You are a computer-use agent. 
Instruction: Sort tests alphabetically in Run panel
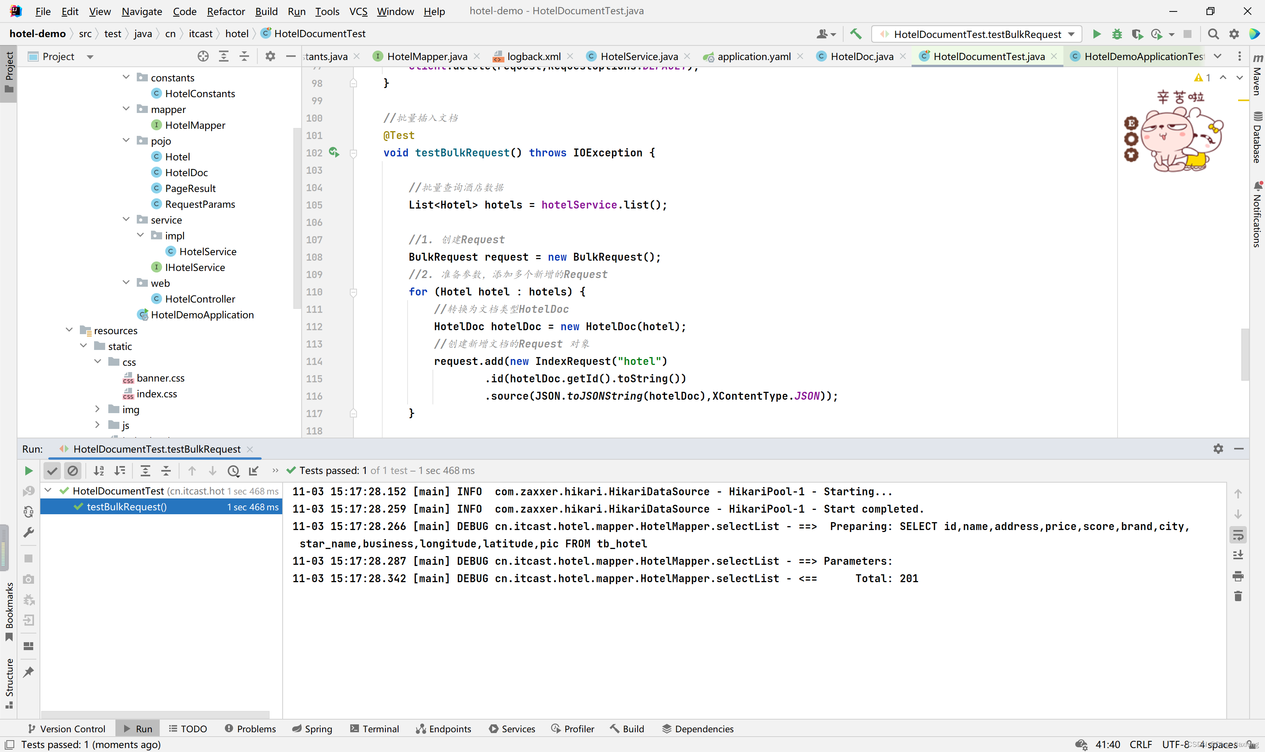99,471
